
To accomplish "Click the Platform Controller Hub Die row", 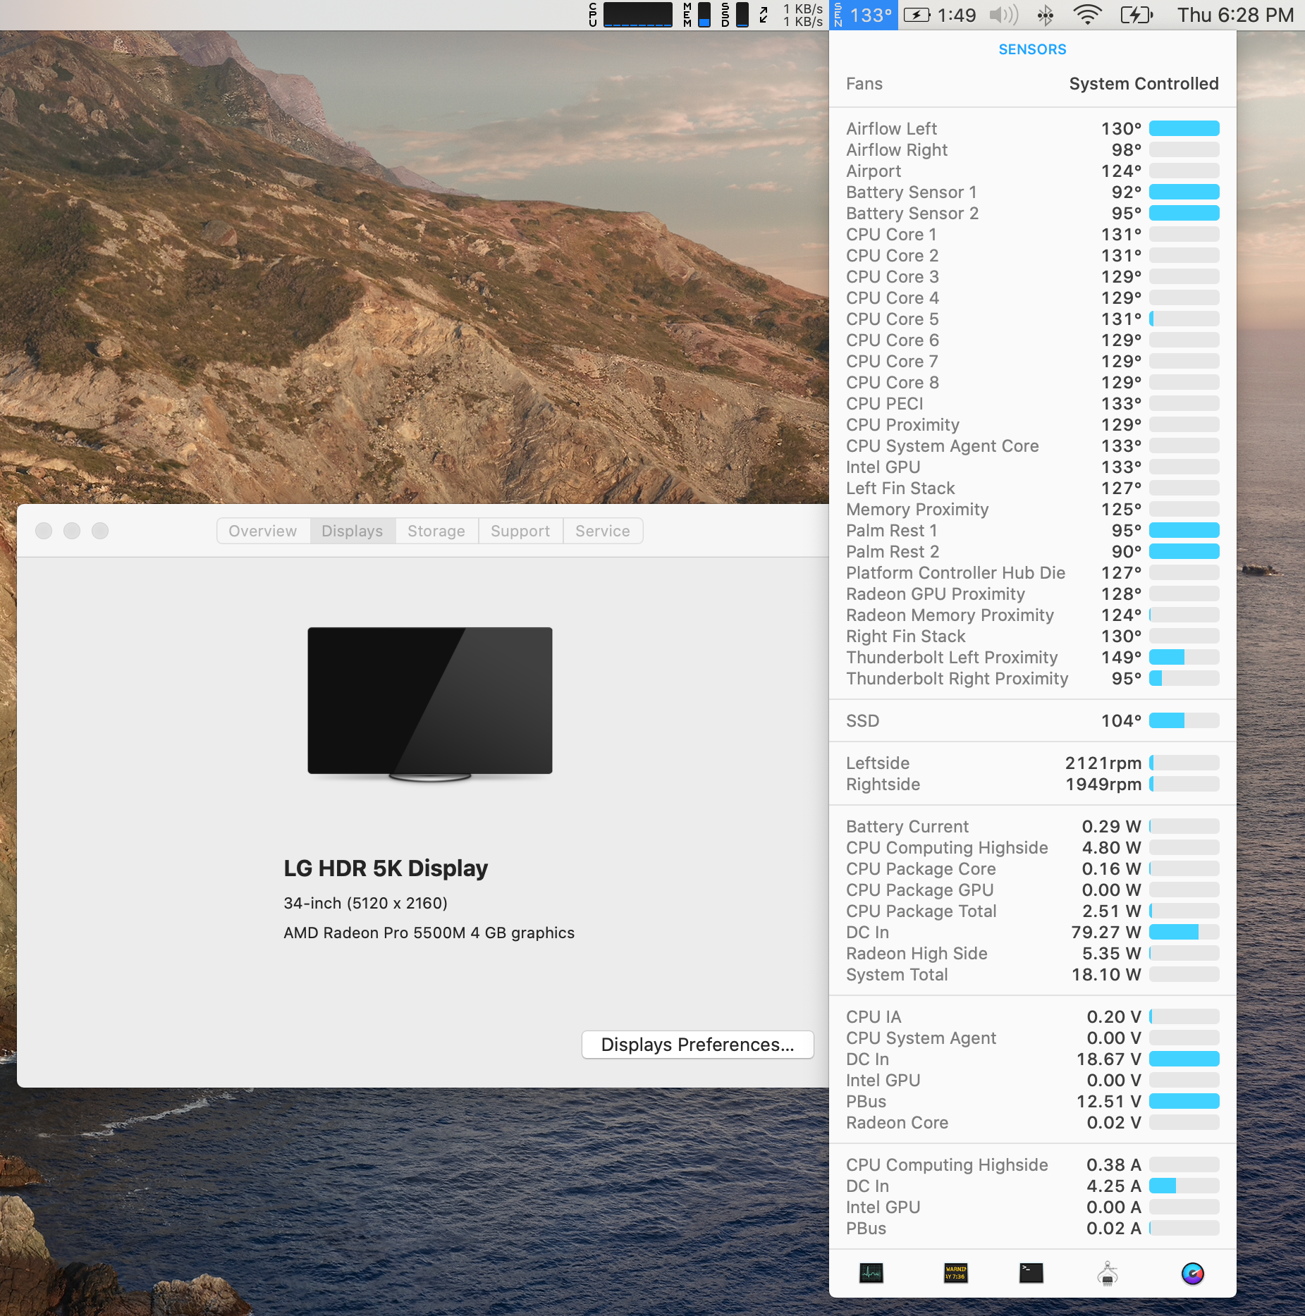I will (x=1032, y=572).
